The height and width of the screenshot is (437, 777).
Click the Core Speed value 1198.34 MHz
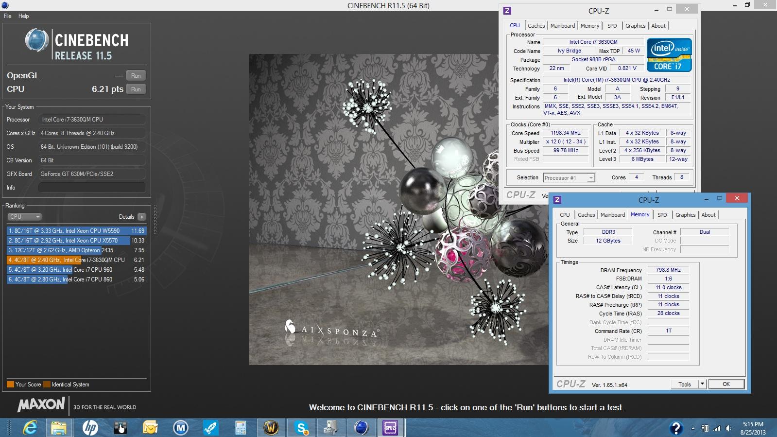pos(566,133)
